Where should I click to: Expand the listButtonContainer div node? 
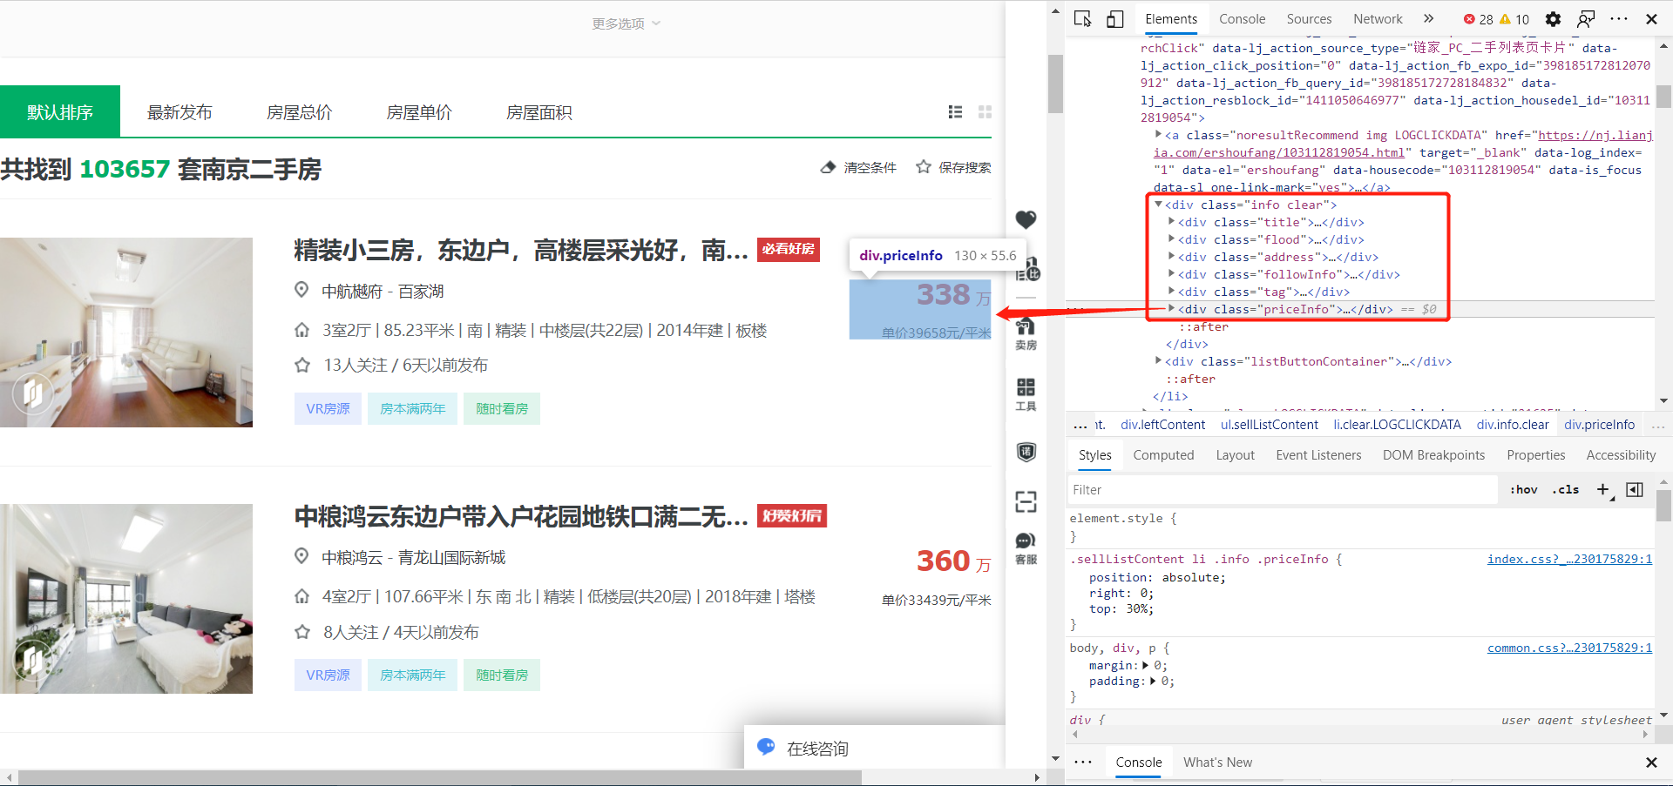point(1159,360)
